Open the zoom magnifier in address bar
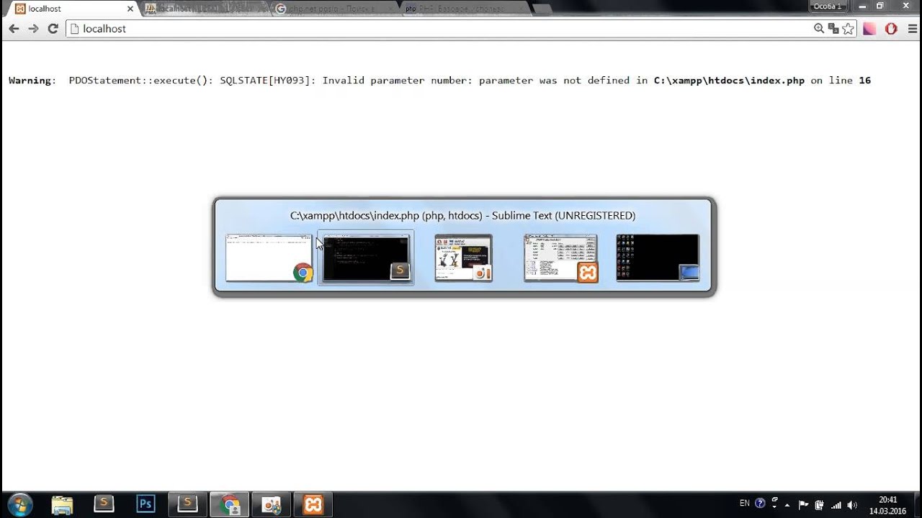The height and width of the screenshot is (518, 922). (819, 29)
